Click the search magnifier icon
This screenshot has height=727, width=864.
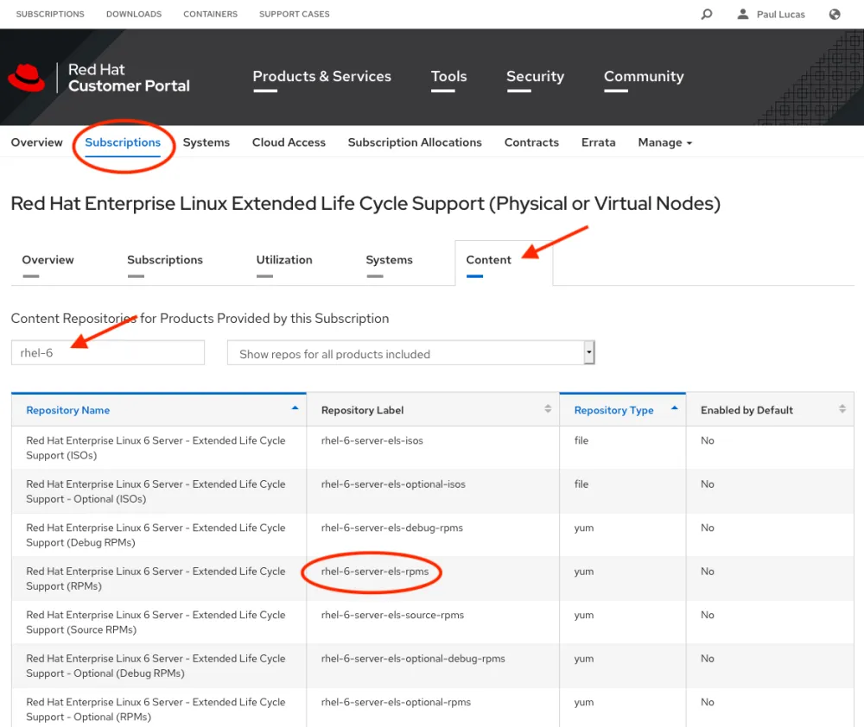[x=707, y=15]
